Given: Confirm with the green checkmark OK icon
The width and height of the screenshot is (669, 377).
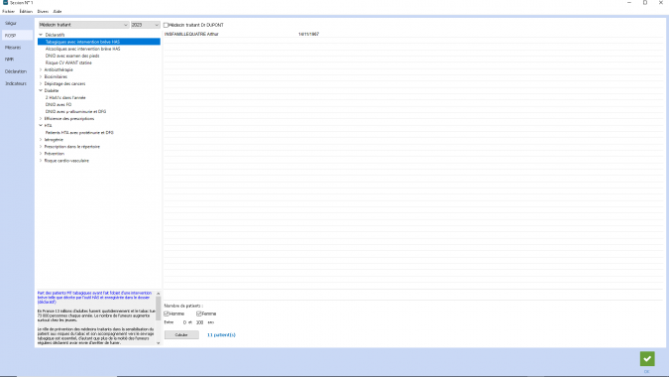Looking at the screenshot, I should click(647, 358).
